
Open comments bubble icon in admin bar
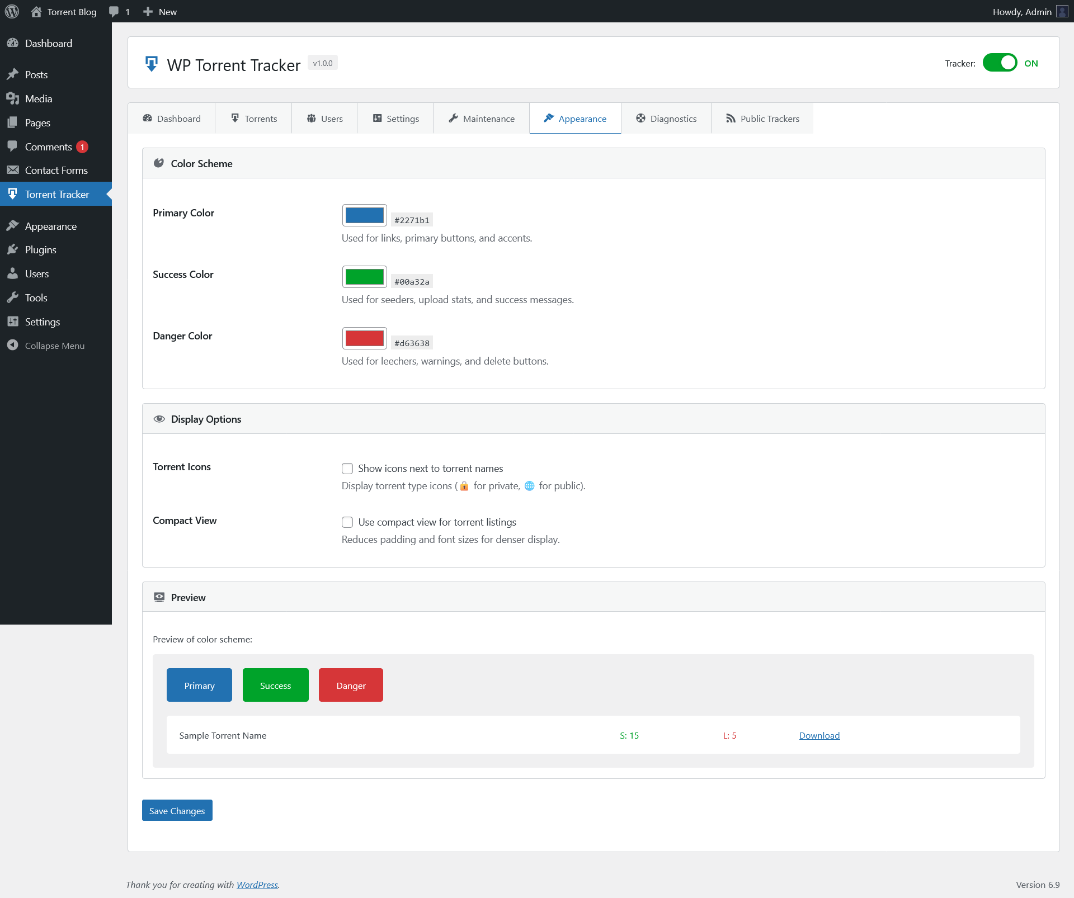pyautogui.click(x=114, y=12)
